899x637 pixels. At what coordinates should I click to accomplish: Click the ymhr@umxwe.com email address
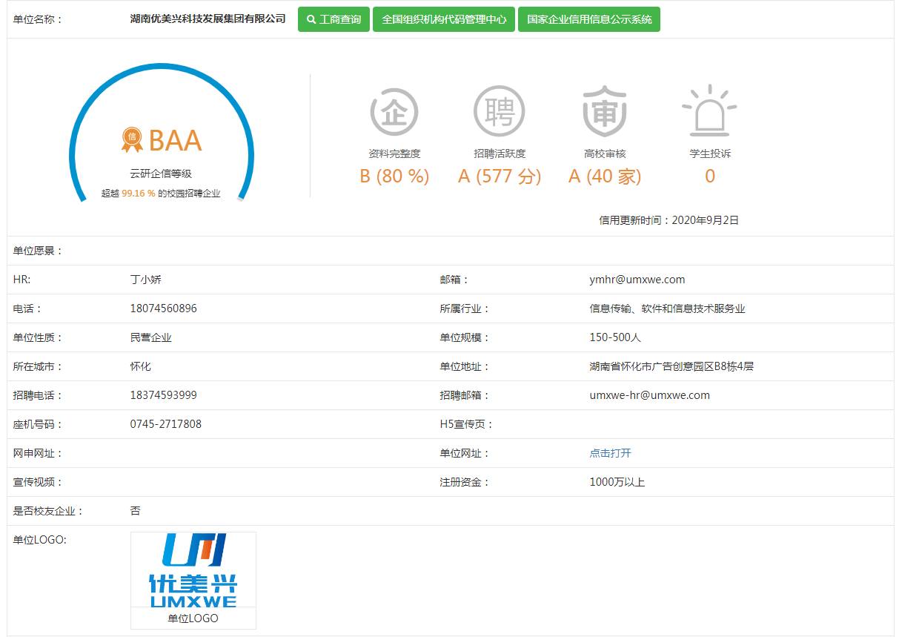[637, 280]
